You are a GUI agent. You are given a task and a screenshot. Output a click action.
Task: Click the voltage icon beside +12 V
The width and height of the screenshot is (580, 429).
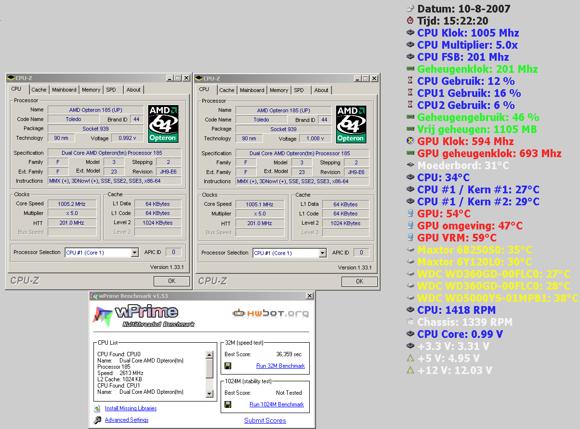pyautogui.click(x=410, y=370)
